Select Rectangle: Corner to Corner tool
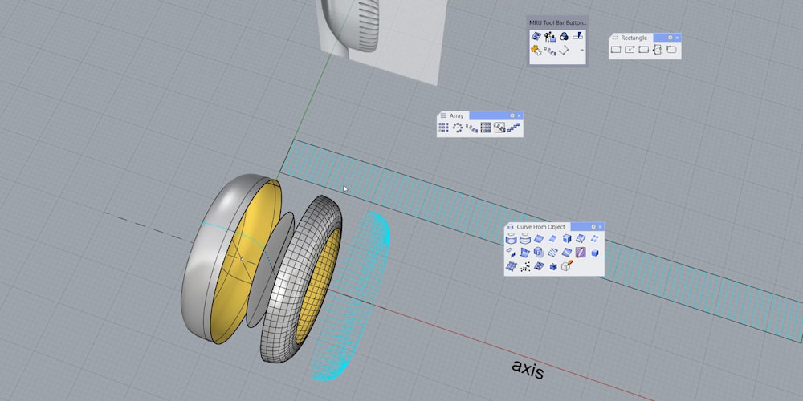Viewport: 803px width, 401px height. 616,50
